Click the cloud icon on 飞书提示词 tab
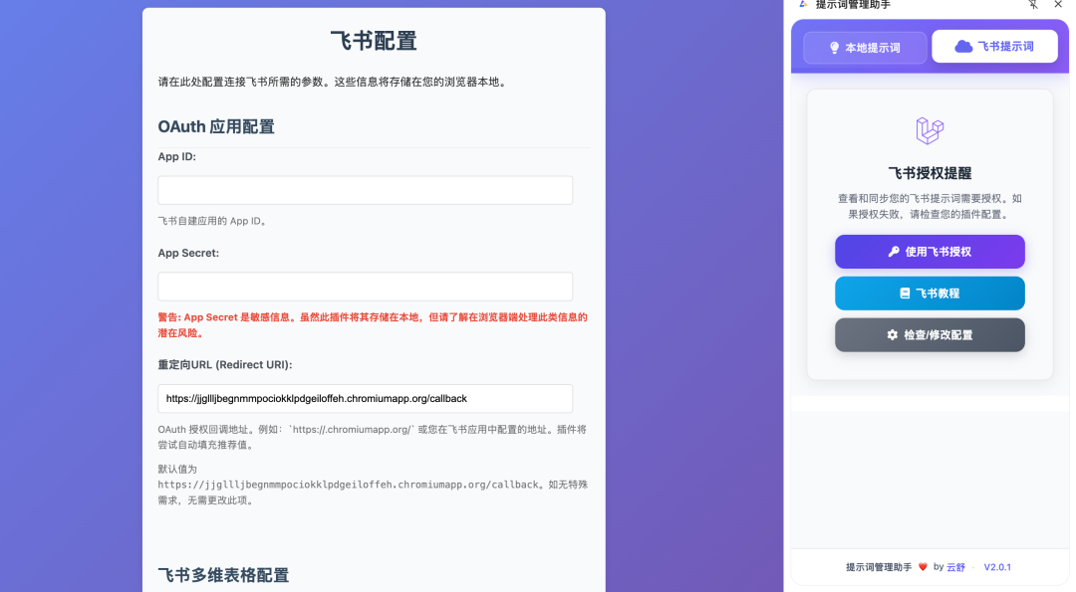The image size is (1076, 592). click(962, 47)
